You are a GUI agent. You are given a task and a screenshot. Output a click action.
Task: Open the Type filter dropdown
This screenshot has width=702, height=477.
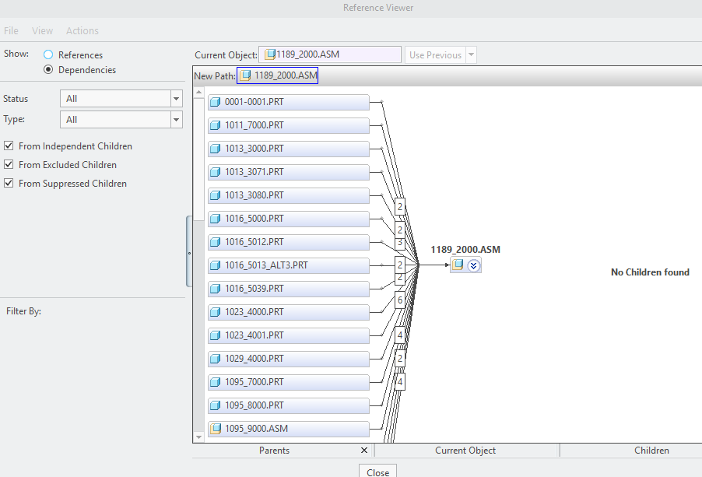click(x=177, y=119)
